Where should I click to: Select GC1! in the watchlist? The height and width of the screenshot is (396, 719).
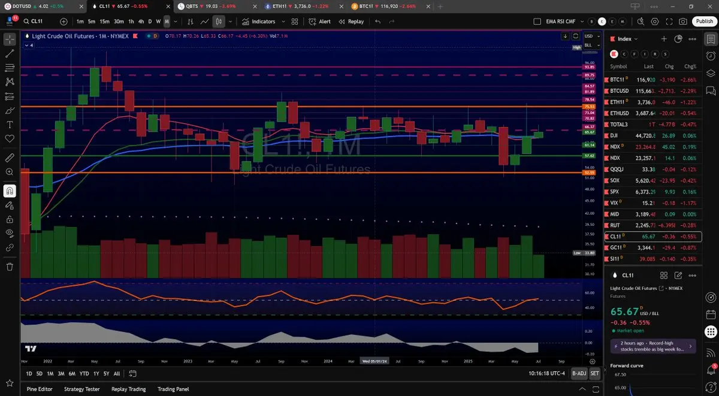pos(654,247)
